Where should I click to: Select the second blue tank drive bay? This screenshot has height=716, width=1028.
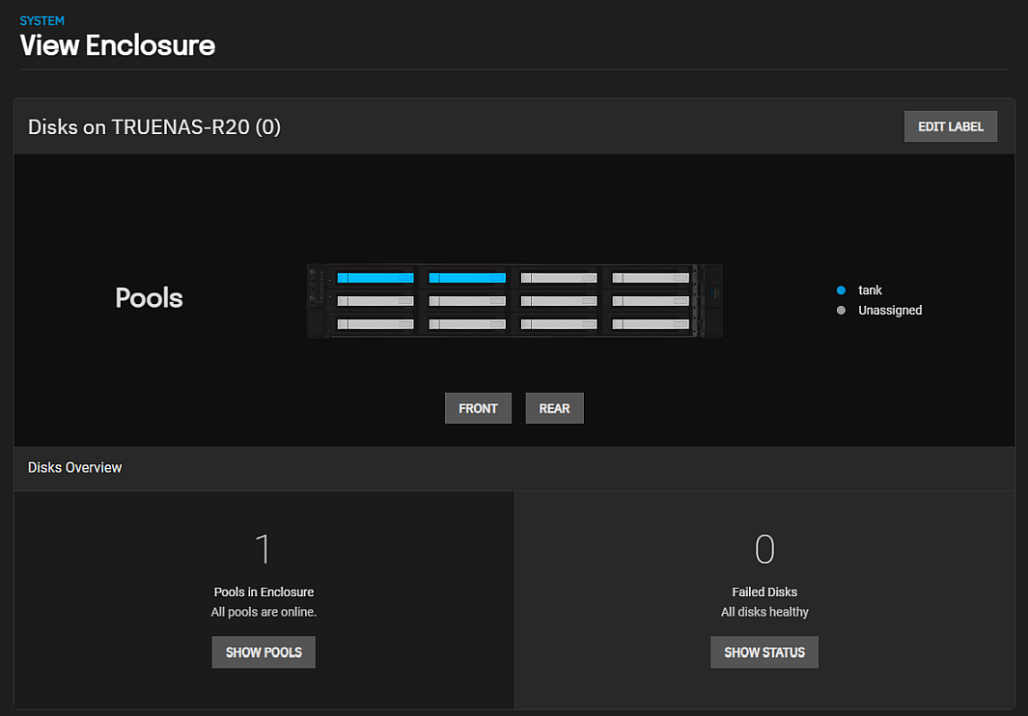[x=467, y=278]
